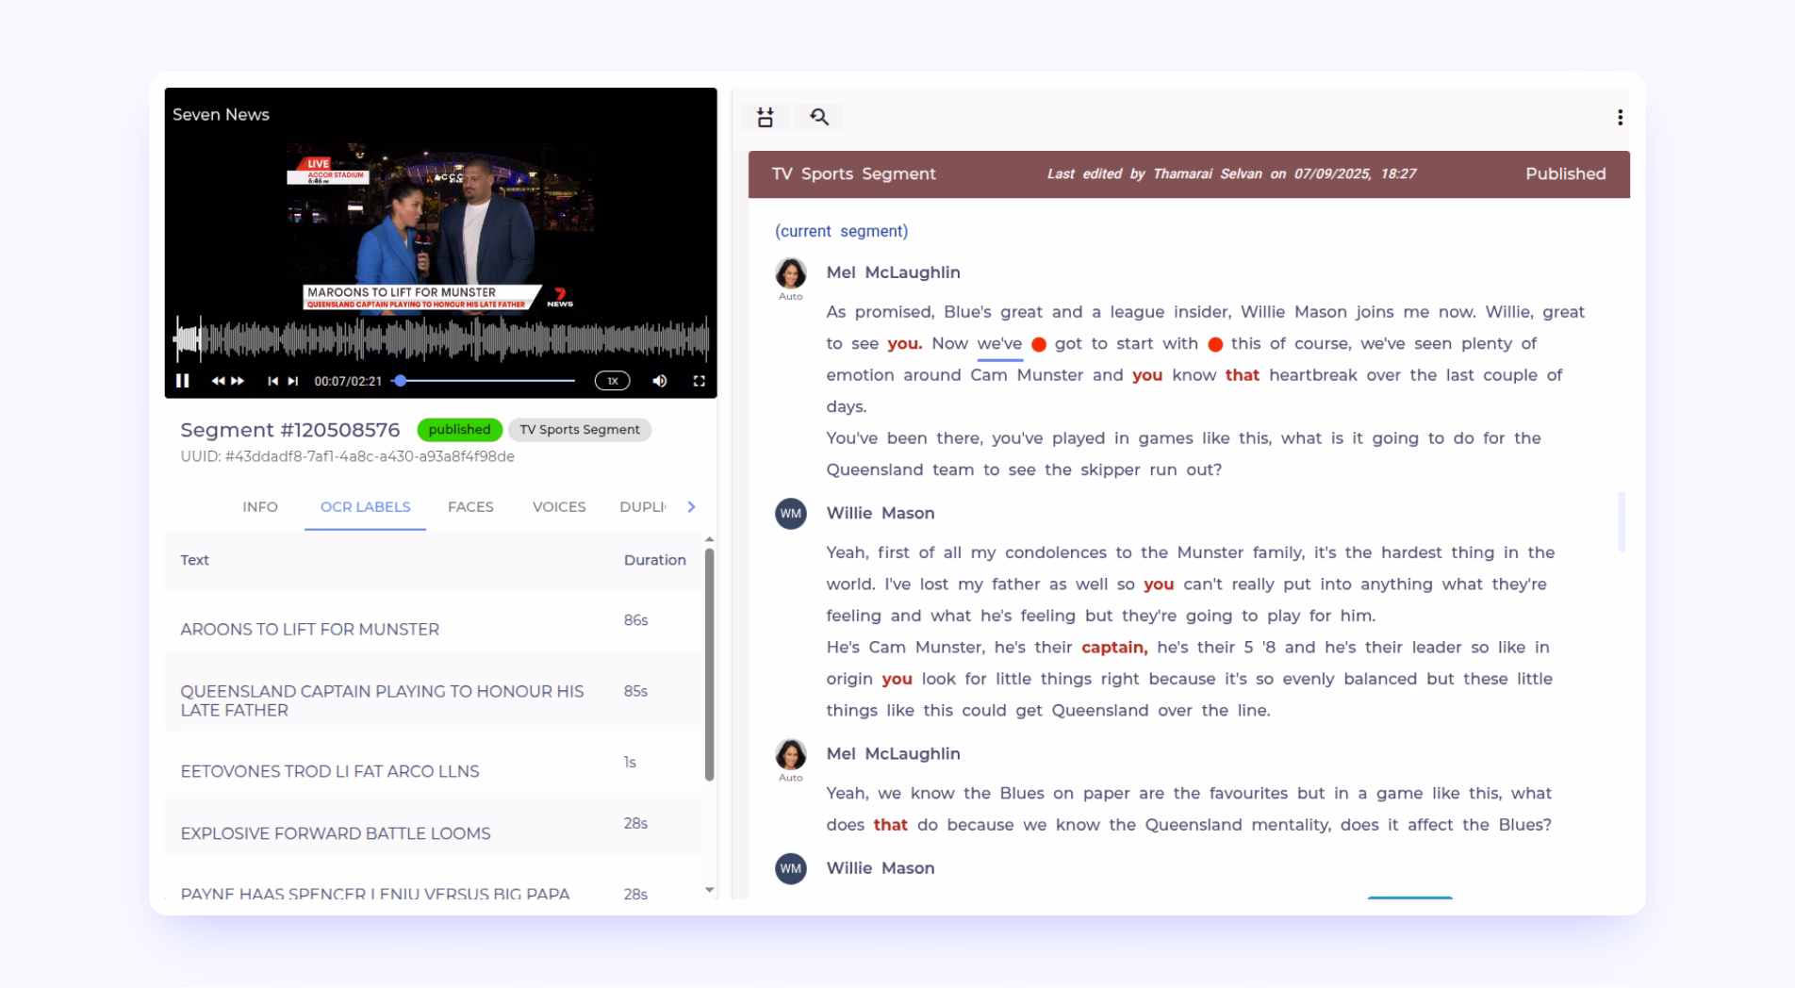Click the bottom-most WM avatar badge
This screenshot has width=1795, height=988.
point(791,868)
